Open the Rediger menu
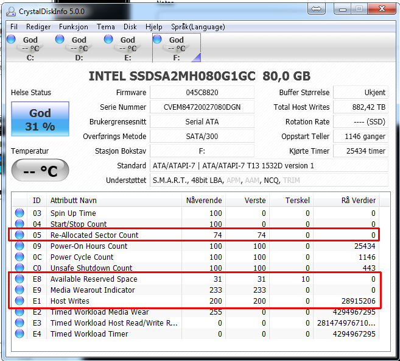The width and height of the screenshot is (400, 361). pyautogui.click(x=38, y=27)
